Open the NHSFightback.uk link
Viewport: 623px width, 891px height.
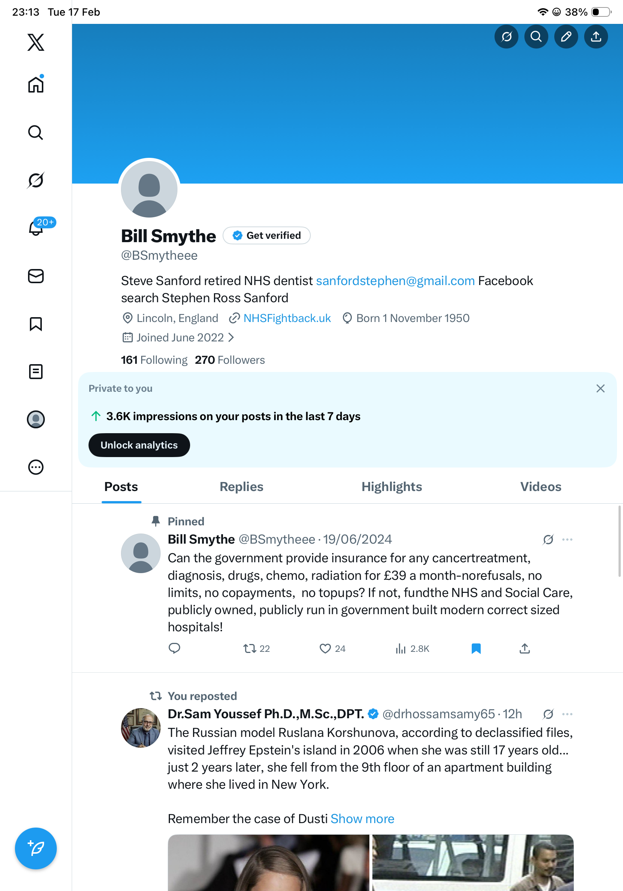pos(287,318)
